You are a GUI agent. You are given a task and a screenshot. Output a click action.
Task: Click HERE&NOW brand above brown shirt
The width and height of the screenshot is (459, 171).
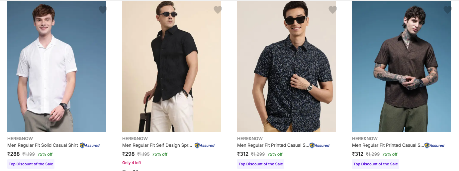click(365, 138)
